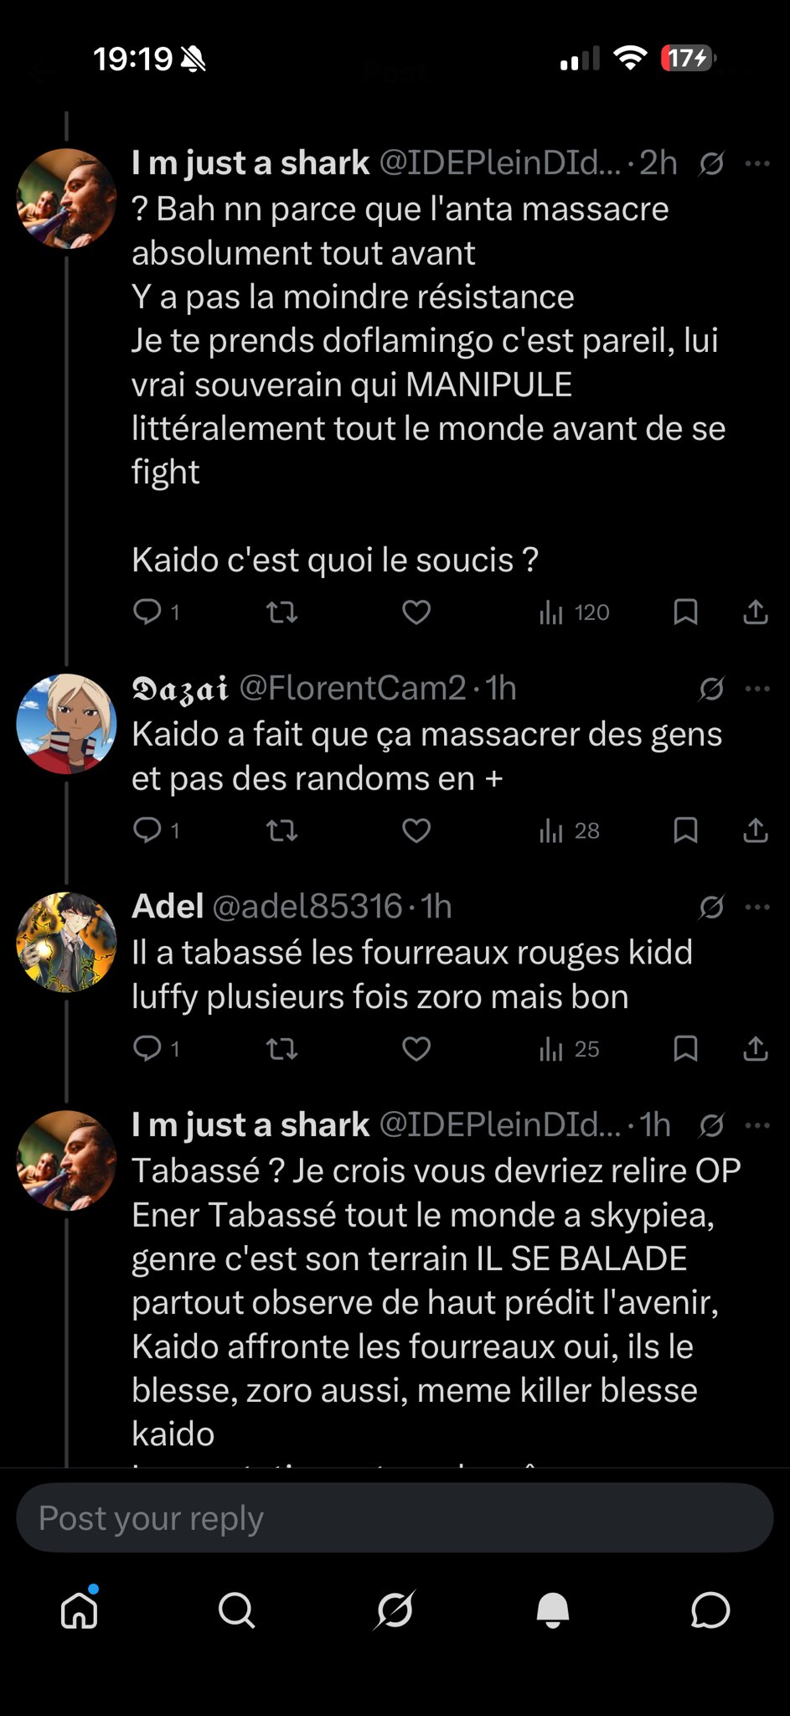Share Adel's post
790x1716 pixels.
756,1048
